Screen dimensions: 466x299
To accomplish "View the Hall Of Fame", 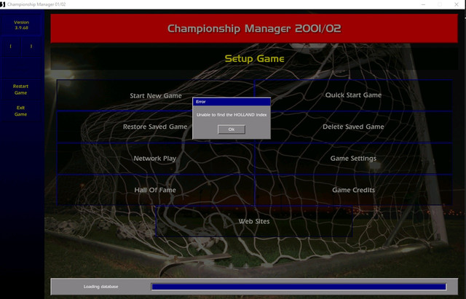I will (x=155, y=190).
